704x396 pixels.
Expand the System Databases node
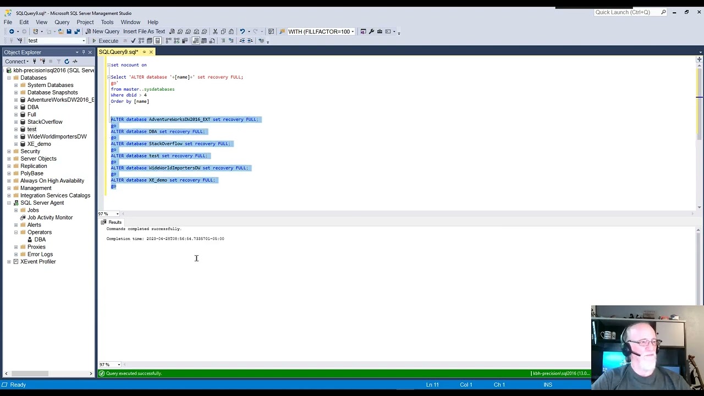tap(16, 85)
